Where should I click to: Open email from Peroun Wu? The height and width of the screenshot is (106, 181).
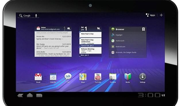[x=53, y=38]
